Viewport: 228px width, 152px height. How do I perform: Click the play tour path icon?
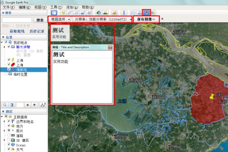pyautogui.click(x=43, y=105)
